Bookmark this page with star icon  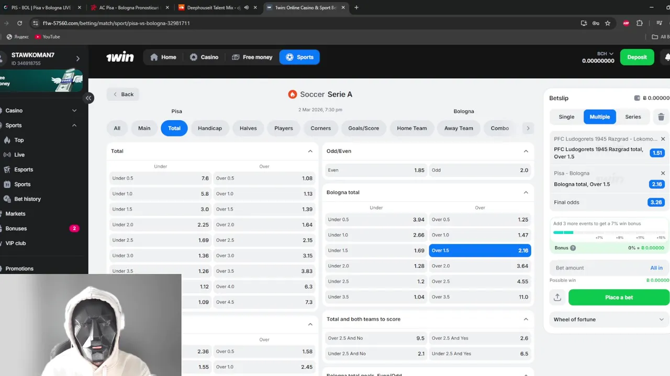pyautogui.click(x=608, y=23)
